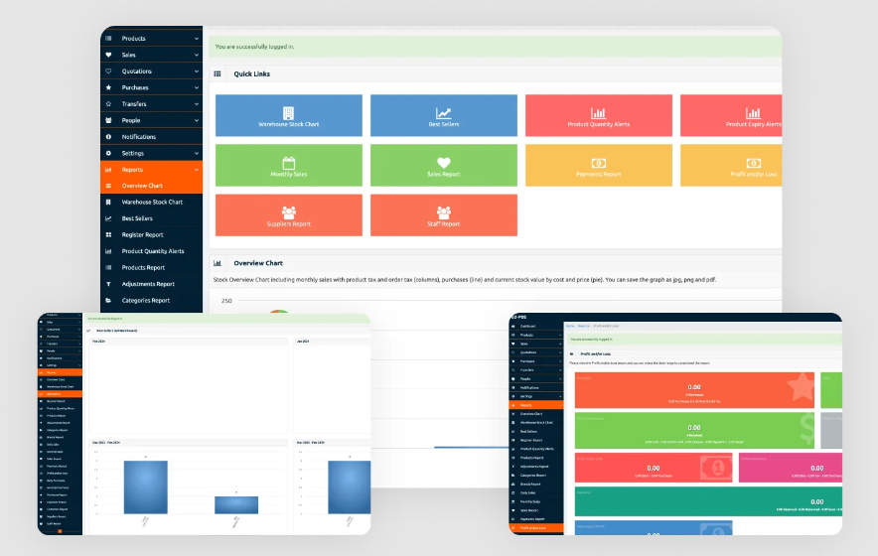Open the Staff Report quick link tile
This screenshot has width=878, height=556.
tap(444, 215)
